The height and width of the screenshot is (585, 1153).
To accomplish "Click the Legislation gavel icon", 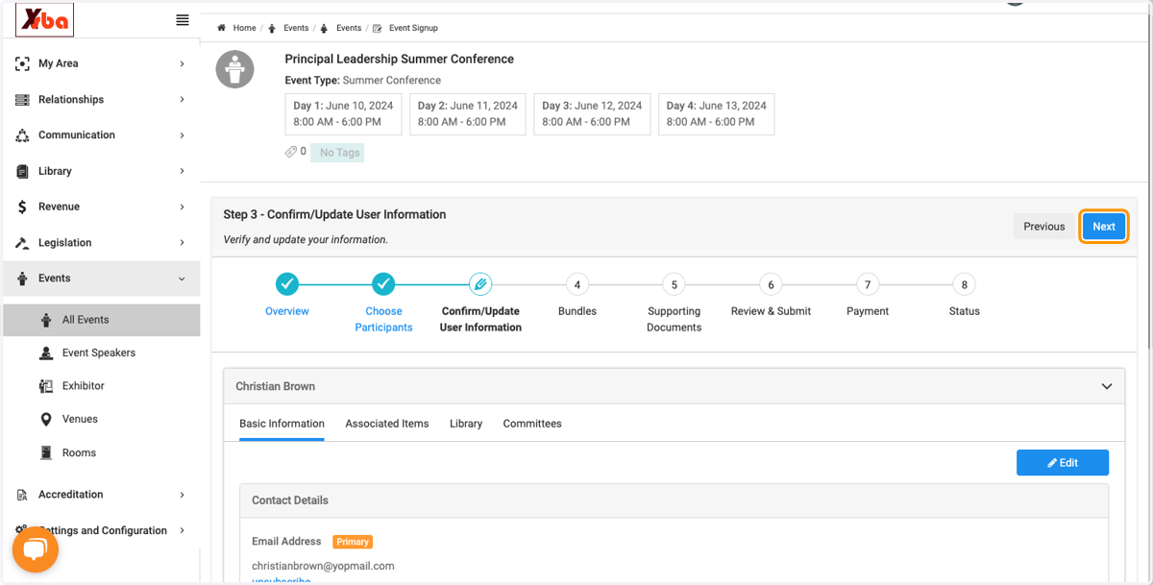I will [x=22, y=243].
